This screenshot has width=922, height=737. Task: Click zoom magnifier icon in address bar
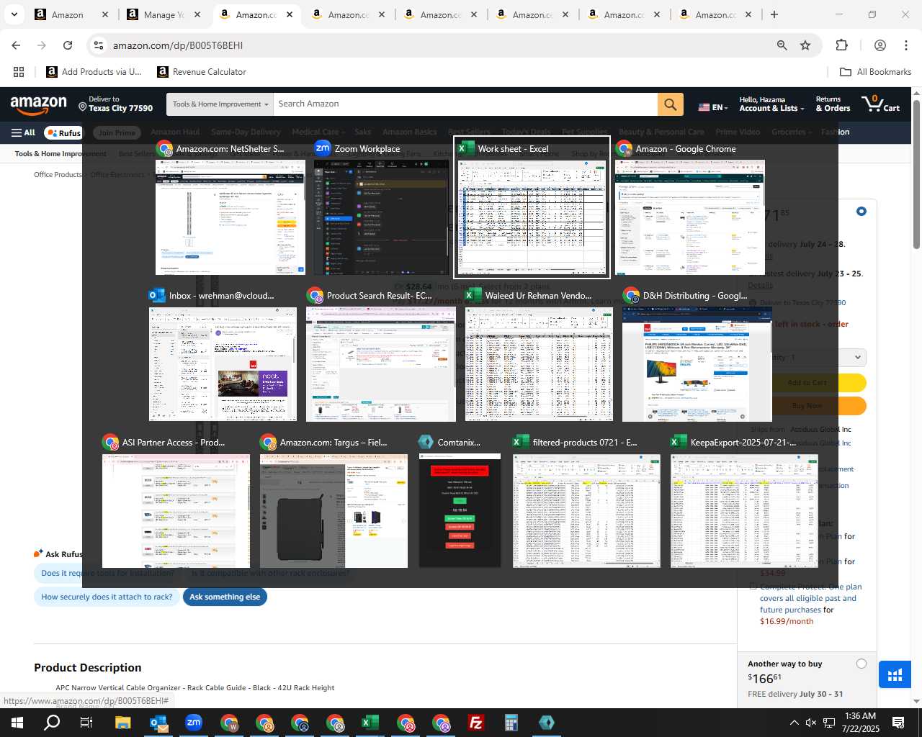point(782,45)
